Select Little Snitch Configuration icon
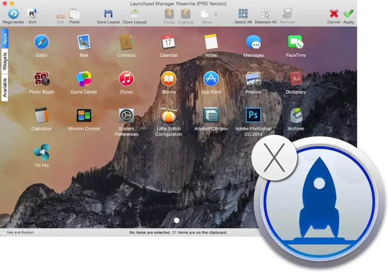Image resolution: width=388 pixels, height=272 pixels. [x=168, y=115]
